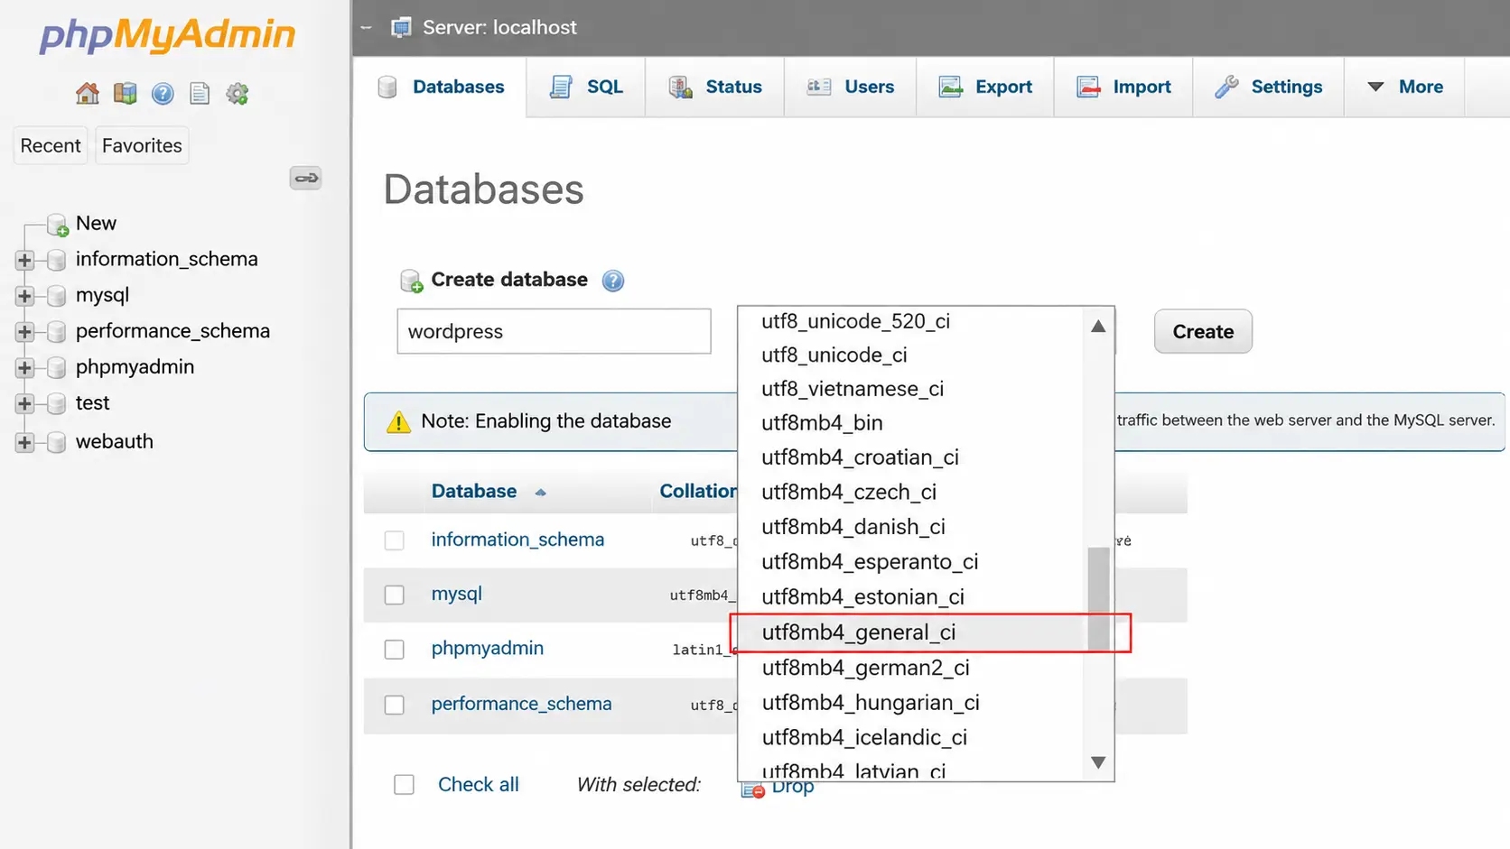
Task: Show Favorites tables list
Action: 142,145
